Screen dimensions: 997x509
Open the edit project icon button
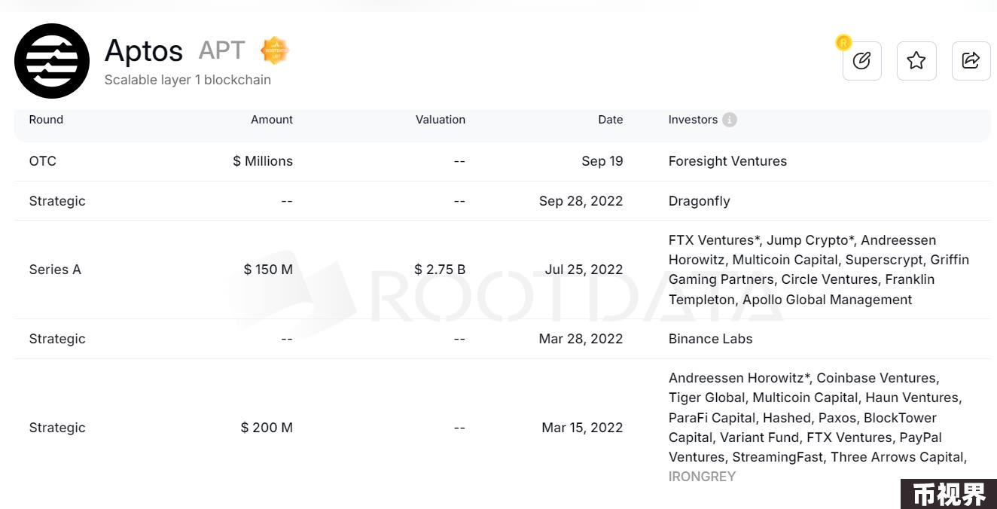click(862, 61)
